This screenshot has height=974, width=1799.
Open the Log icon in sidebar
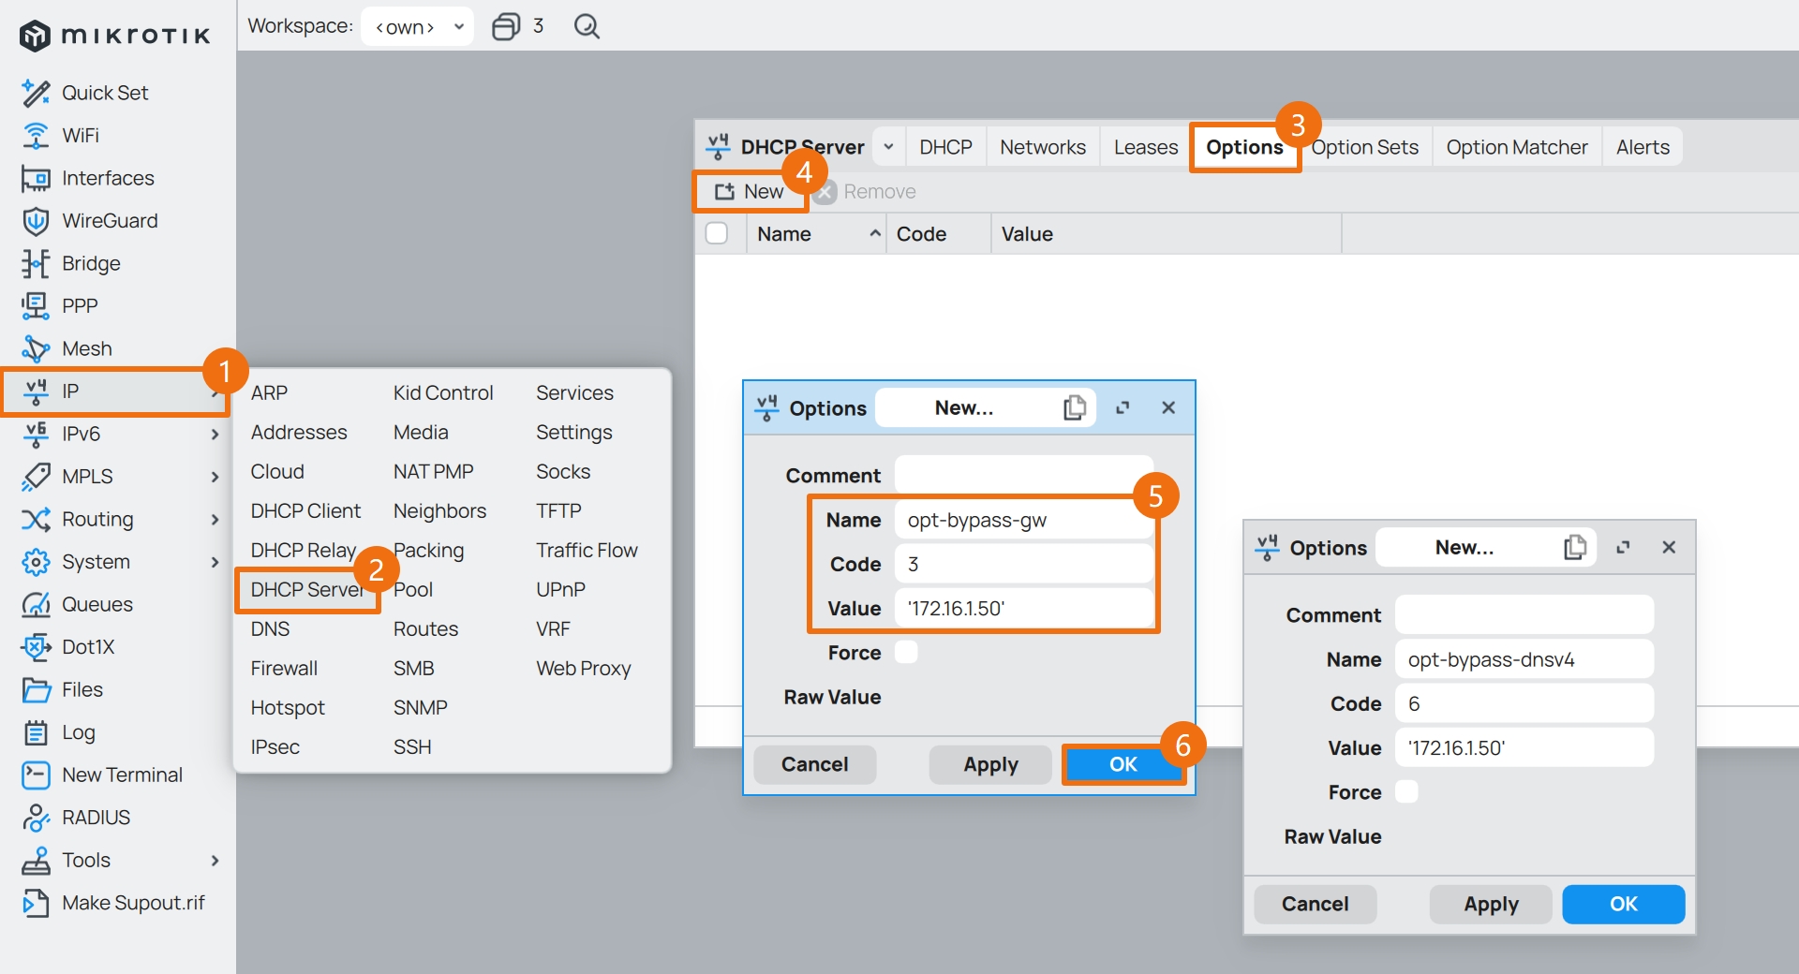click(x=36, y=732)
